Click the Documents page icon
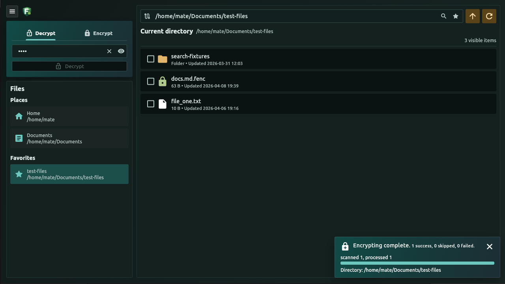505x284 pixels. point(19,138)
